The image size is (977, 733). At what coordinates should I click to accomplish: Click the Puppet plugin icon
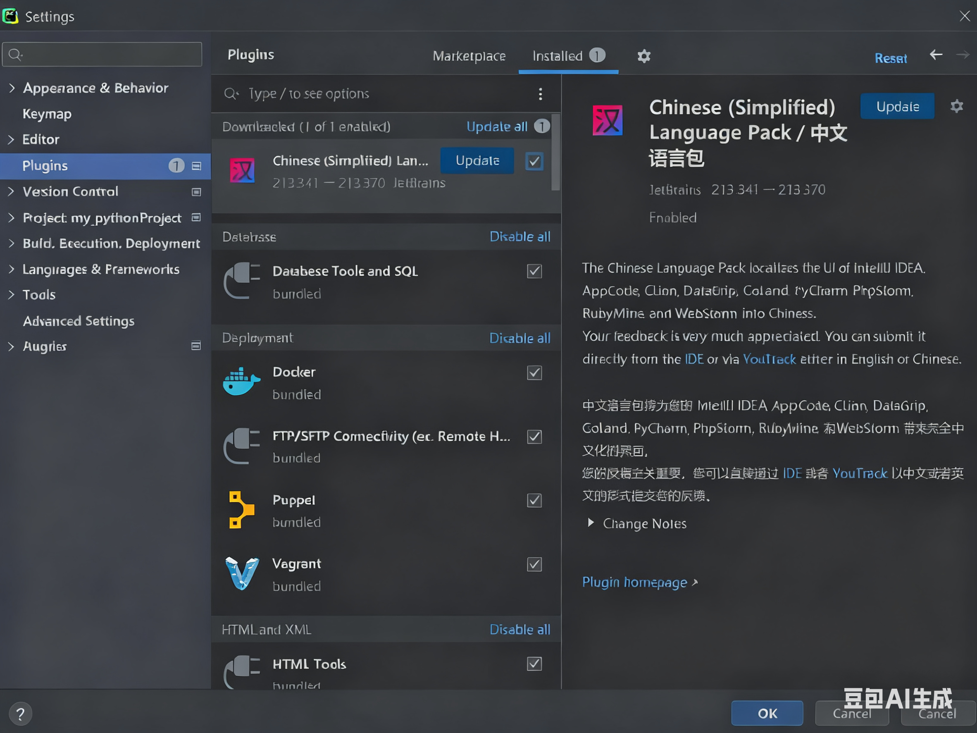click(x=241, y=509)
